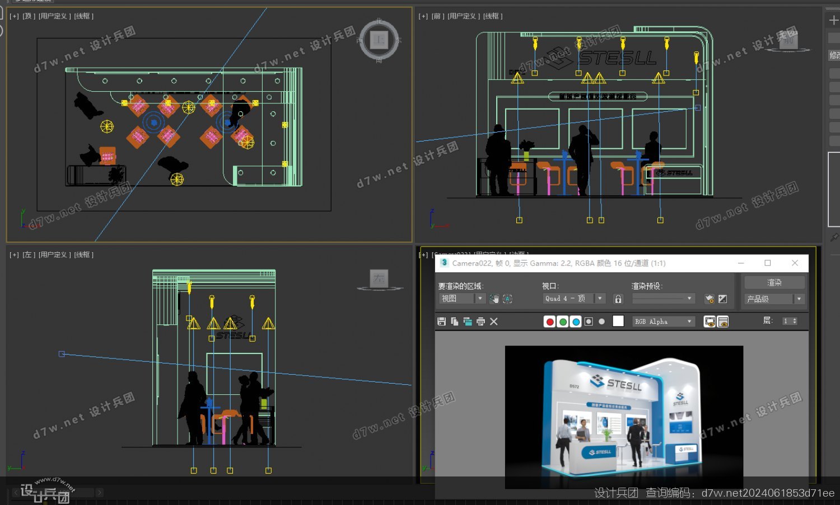Clear the rendered frame with the X icon

click(494, 322)
